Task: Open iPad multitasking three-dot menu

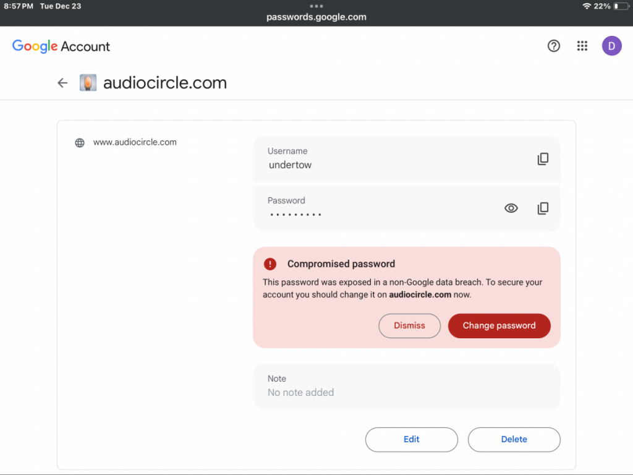Action: (x=316, y=6)
